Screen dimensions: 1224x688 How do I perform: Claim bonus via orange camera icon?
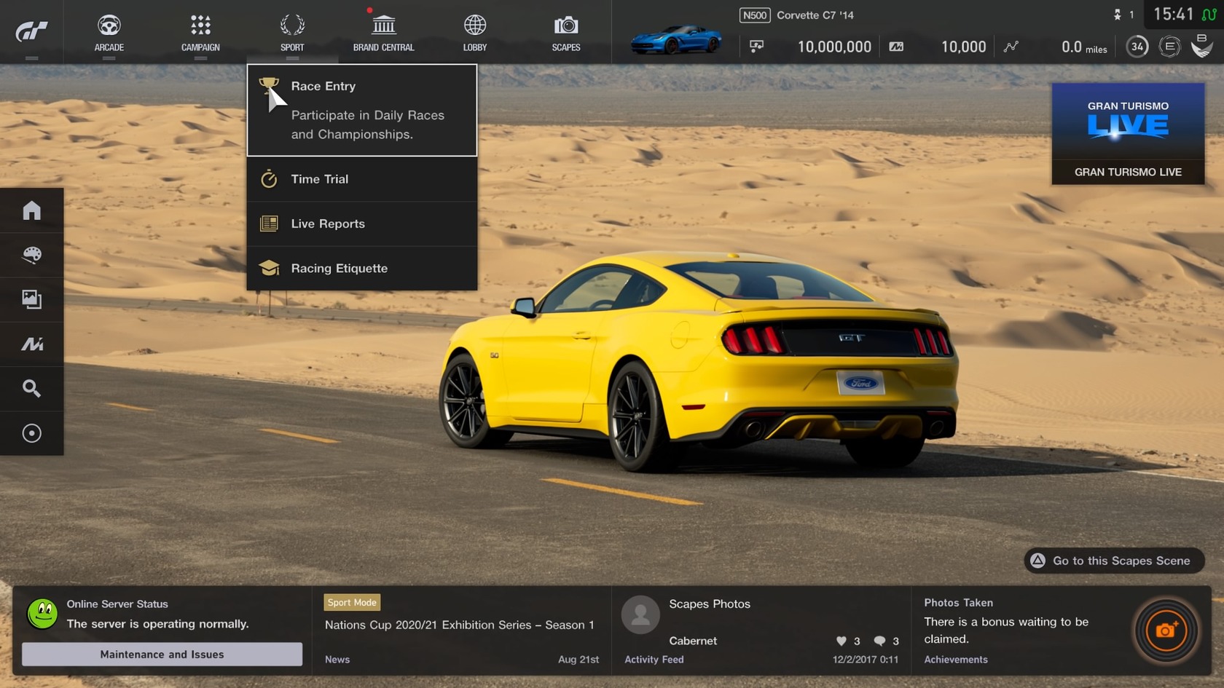[1166, 630]
